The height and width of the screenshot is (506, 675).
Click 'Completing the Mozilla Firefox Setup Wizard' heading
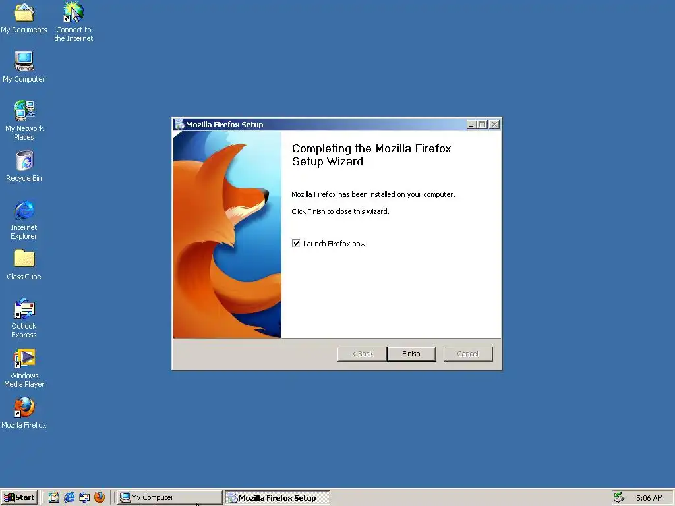[x=372, y=155]
